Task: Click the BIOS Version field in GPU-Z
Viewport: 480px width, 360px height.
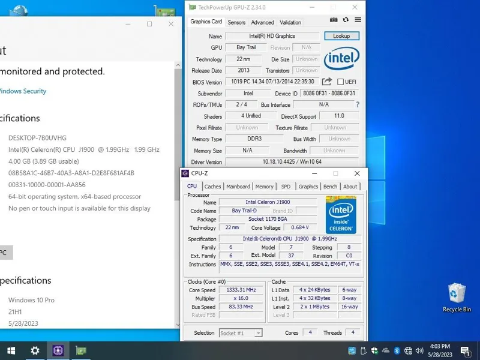Action: click(x=272, y=82)
